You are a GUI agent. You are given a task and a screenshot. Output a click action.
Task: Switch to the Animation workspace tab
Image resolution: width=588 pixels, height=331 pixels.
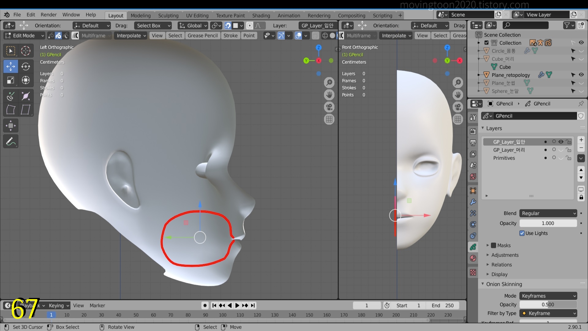pyautogui.click(x=289, y=15)
